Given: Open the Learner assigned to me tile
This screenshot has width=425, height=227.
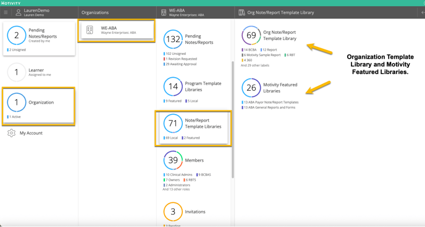Looking at the screenshot, I should [39, 72].
